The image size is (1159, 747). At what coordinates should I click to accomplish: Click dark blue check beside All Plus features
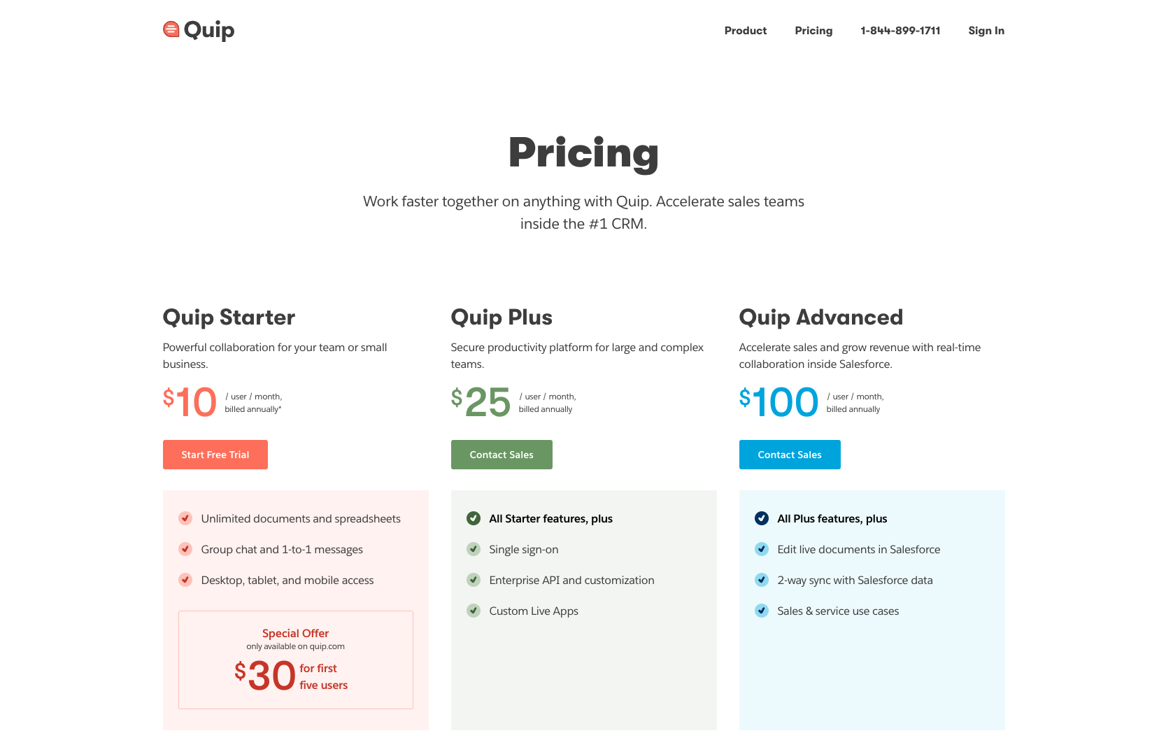(x=762, y=518)
